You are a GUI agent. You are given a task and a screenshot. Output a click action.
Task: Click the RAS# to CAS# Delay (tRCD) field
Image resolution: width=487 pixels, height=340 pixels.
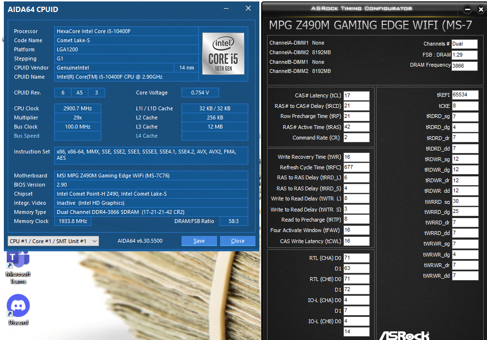coord(356,106)
